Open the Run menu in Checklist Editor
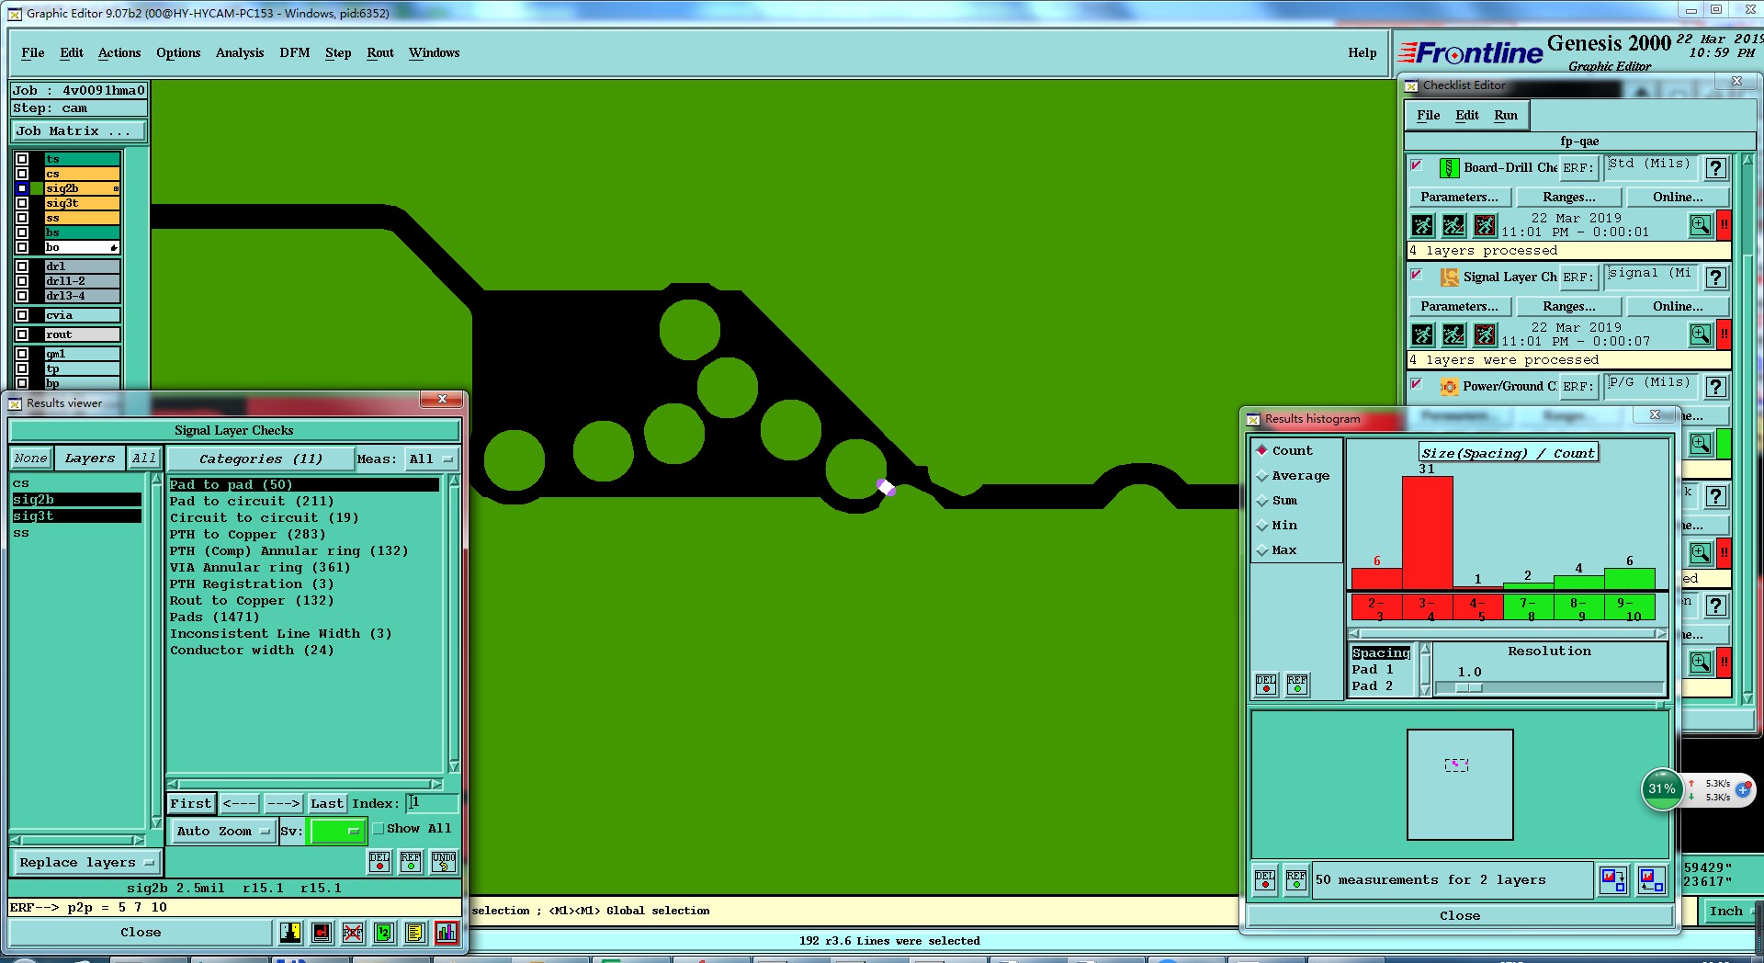1764x963 pixels. click(x=1506, y=116)
